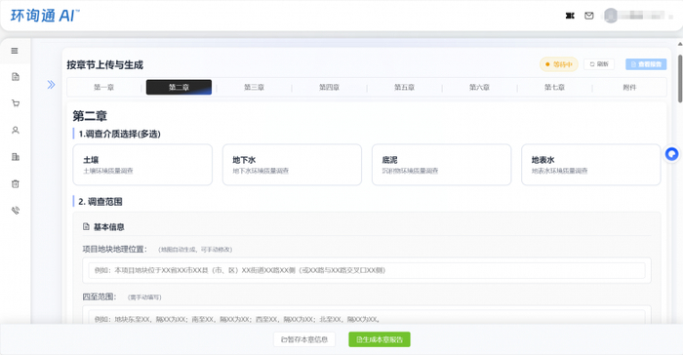Click the 1.调查介质选择(多选) heading
Image resolution: width=683 pixels, height=355 pixels.
[x=119, y=134]
